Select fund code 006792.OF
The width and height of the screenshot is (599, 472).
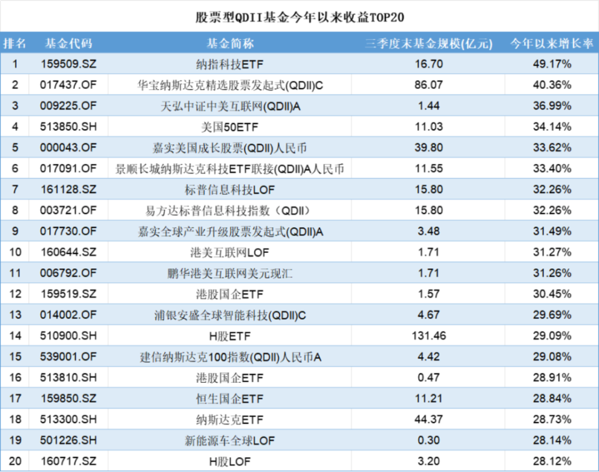click(x=69, y=273)
